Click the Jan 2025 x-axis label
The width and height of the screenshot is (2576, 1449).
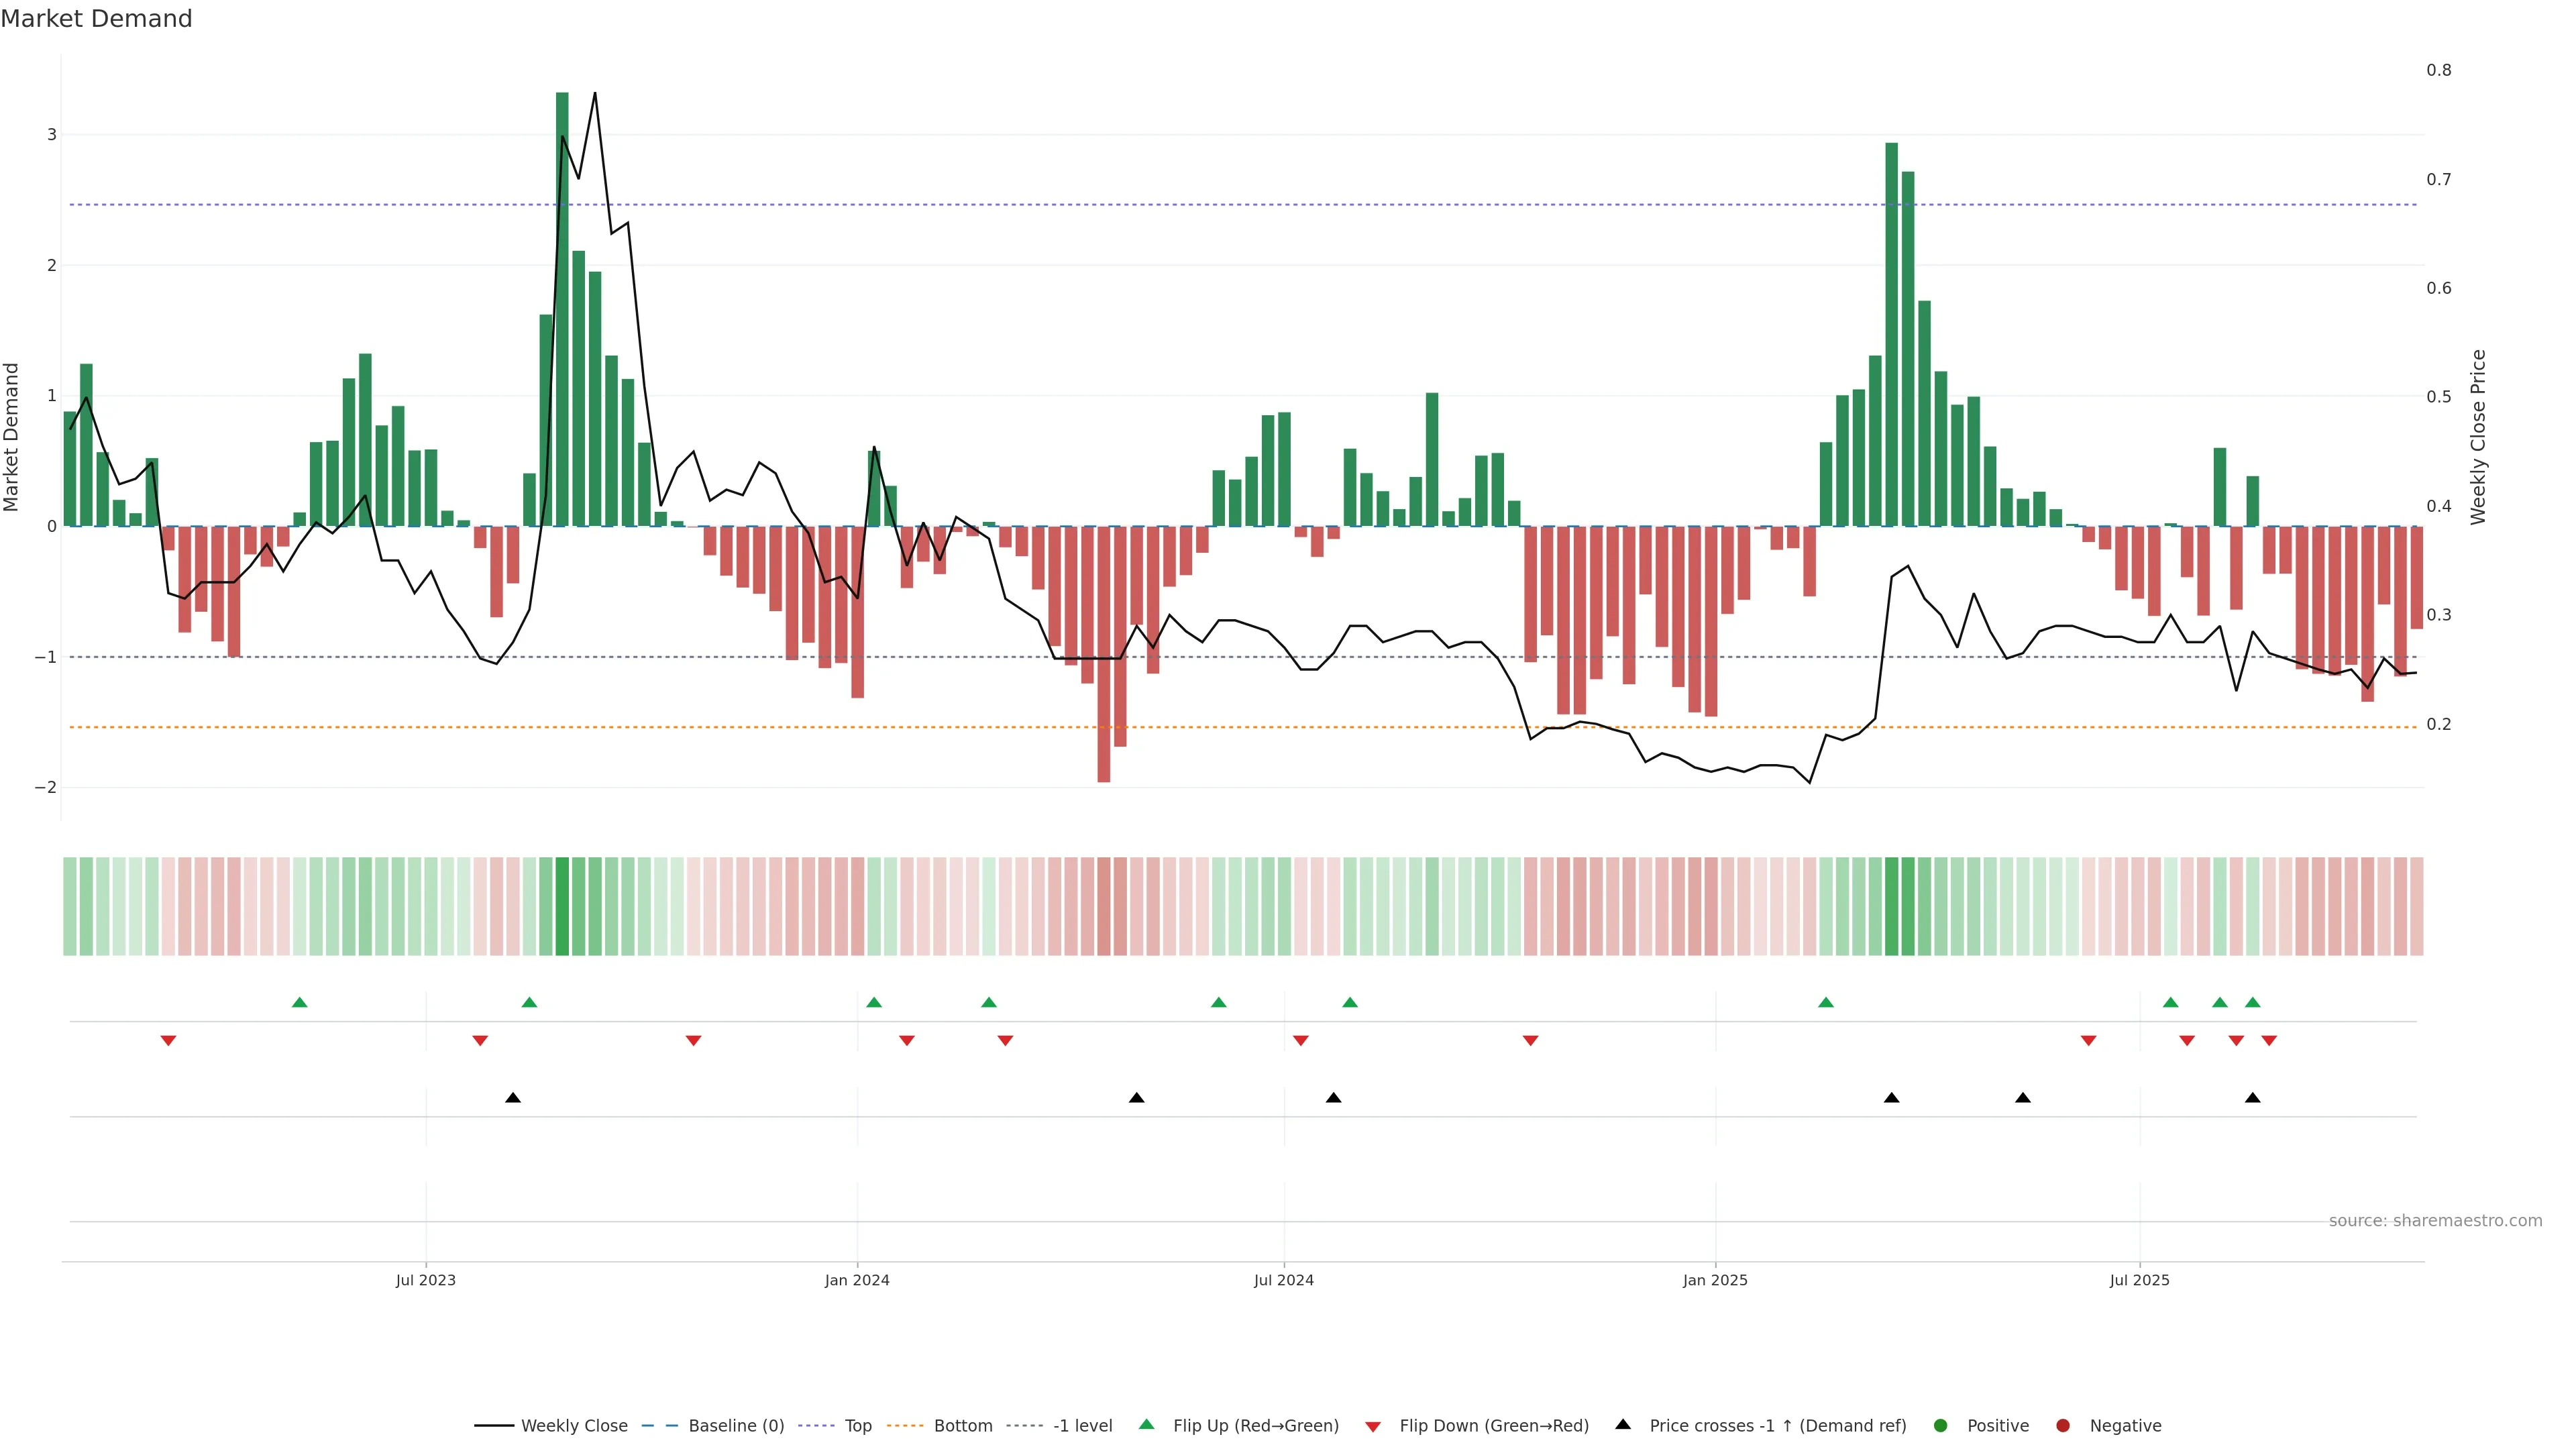tap(1715, 1280)
